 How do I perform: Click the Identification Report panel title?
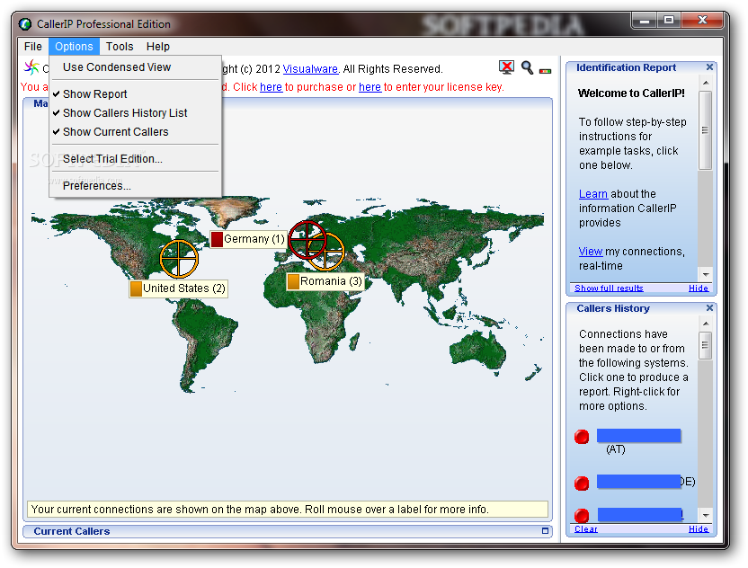[626, 67]
